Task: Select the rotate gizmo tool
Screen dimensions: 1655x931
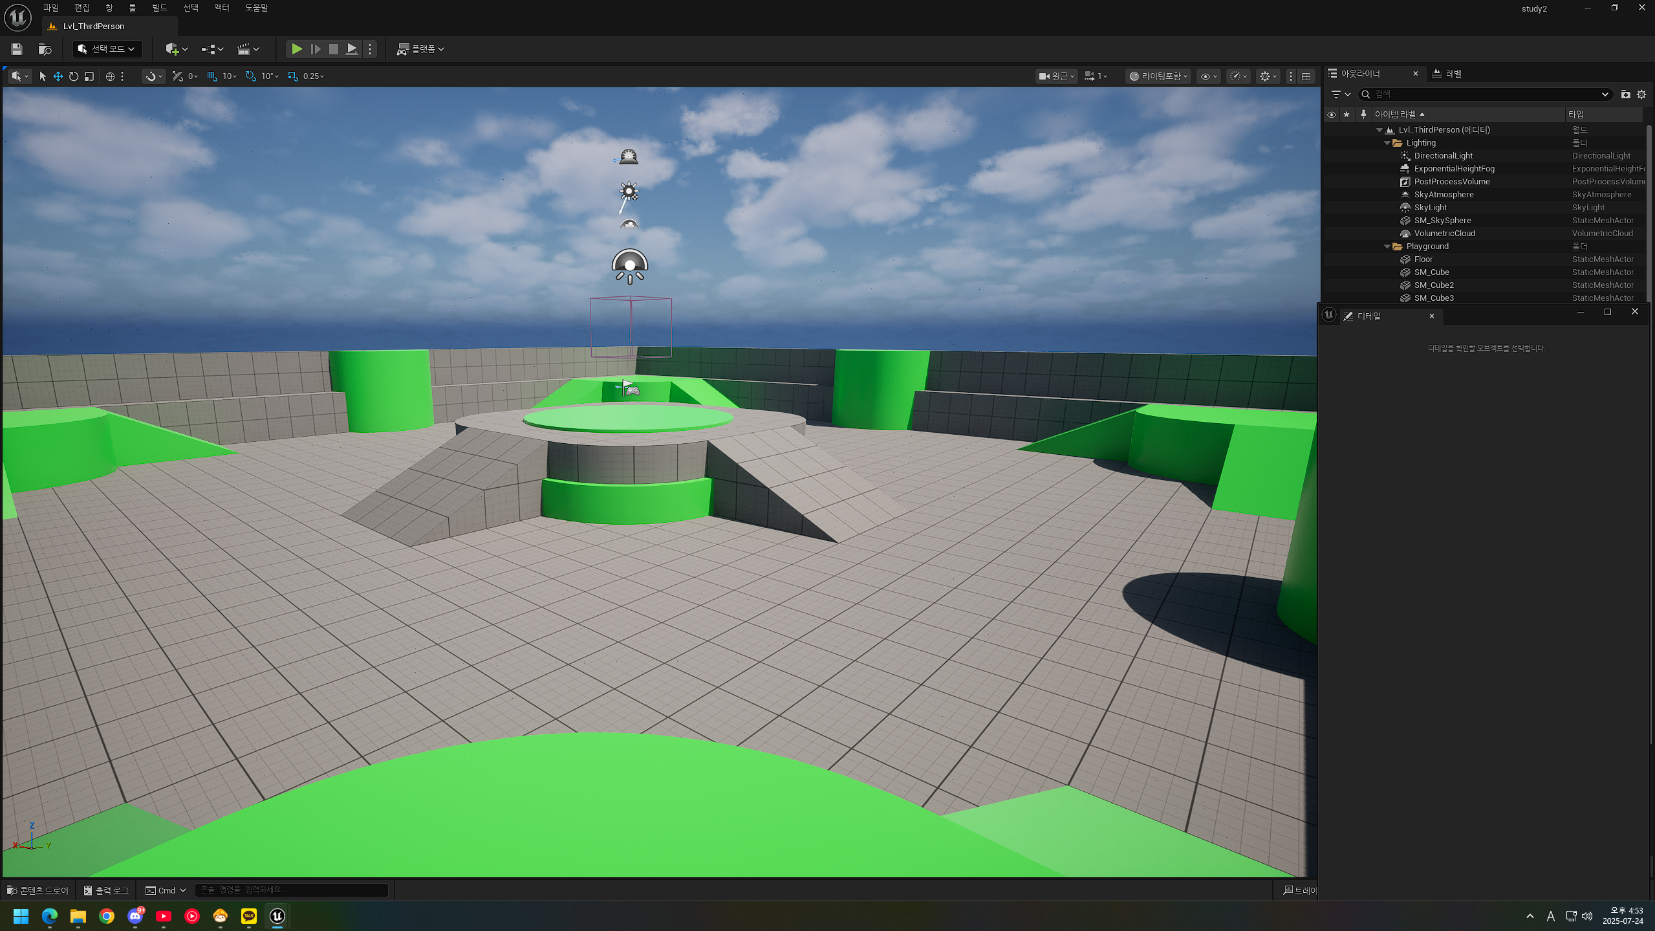Action: click(74, 76)
